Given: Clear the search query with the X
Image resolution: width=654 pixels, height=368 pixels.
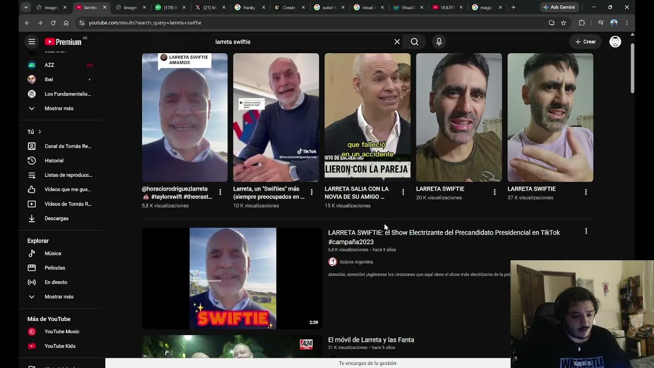Looking at the screenshot, I should (x=397, y=42).
